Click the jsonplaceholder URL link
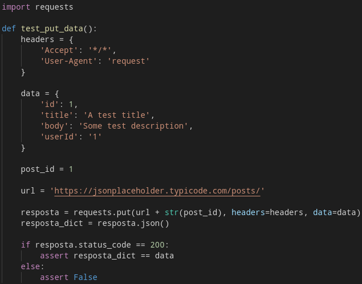Screen dimensions: 362x284 [x=157, y=191]
